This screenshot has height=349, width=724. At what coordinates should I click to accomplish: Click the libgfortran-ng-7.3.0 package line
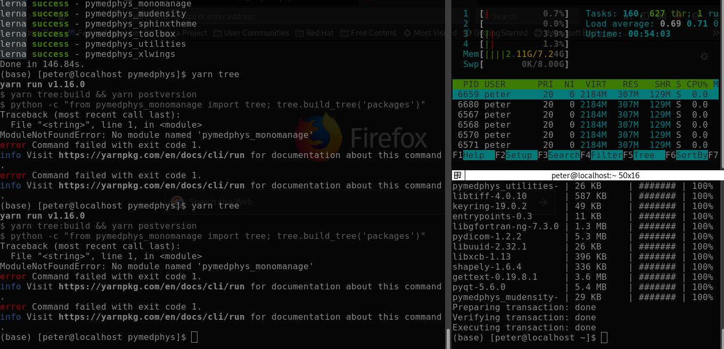pos(583,226)
